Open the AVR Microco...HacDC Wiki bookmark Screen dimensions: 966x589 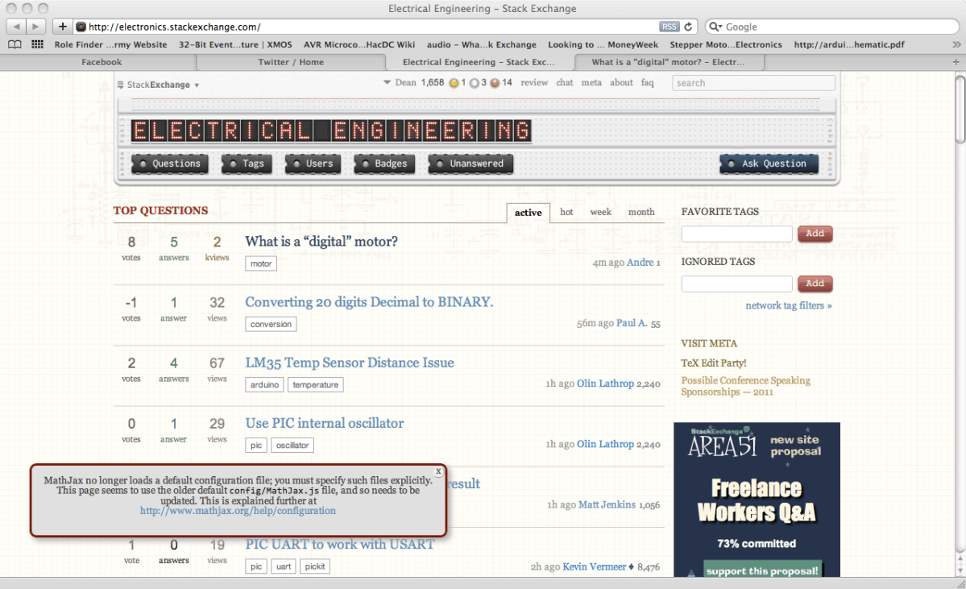(359, 44)
